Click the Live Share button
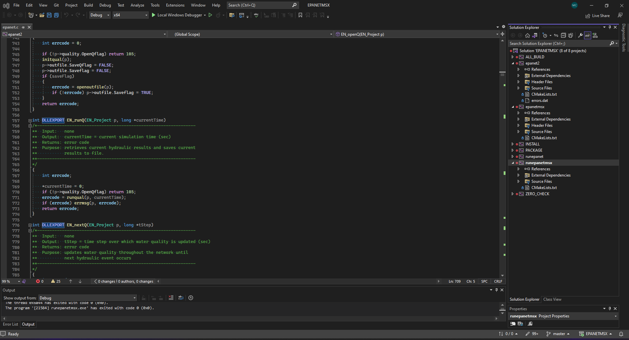Viewport: 629px width, 340px height. (598, 16)
